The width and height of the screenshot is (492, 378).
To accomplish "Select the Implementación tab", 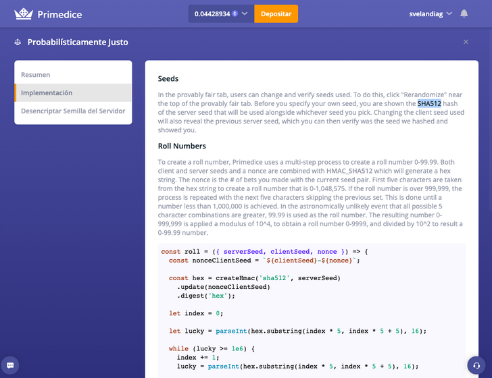I will point(73,92).
